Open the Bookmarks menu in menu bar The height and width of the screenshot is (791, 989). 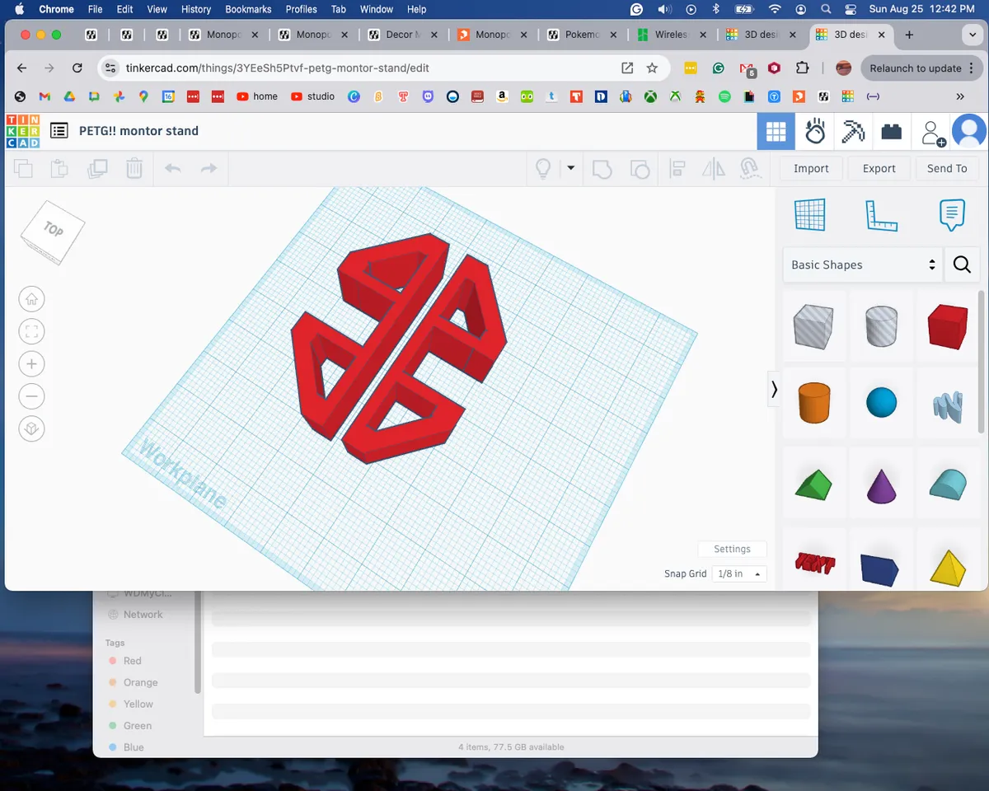248,9
